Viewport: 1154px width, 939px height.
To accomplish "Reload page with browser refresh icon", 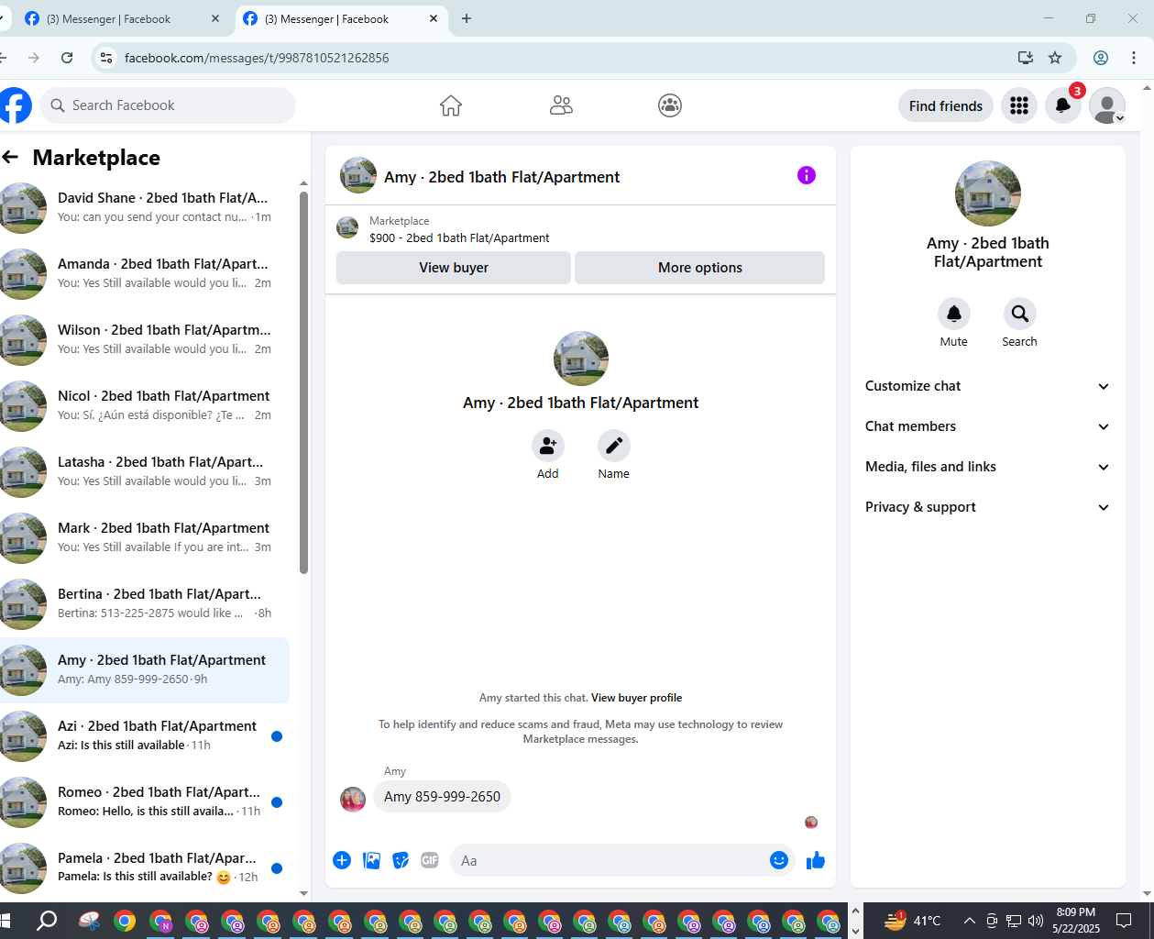I will point(67,58).
